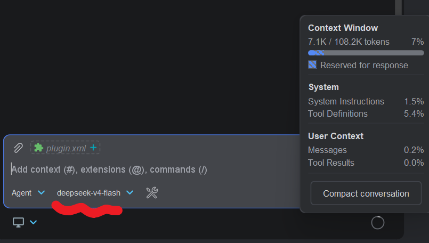Click the monitor display icon
Screen dimensions: 429x243
[x=18, y=222]
